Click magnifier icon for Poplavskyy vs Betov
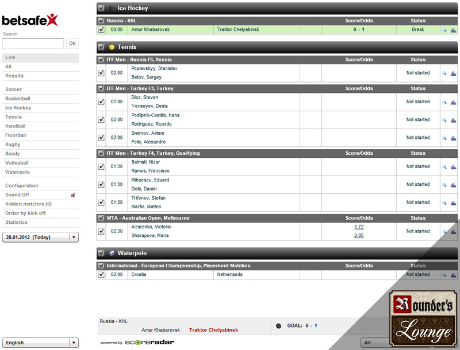This screenshot has height=350, width=460. [x=444, y=73]
